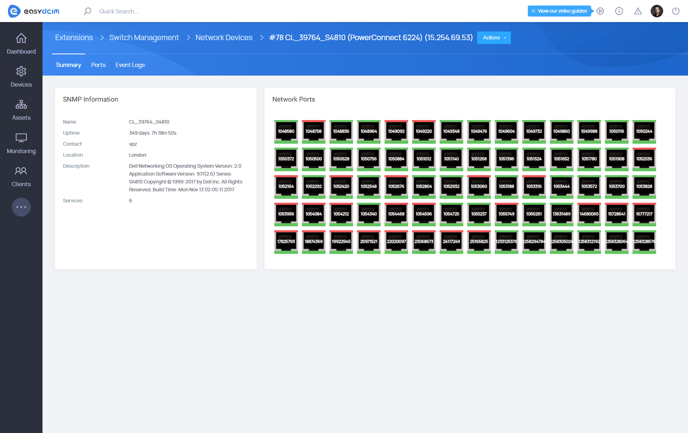Screen dimensions: 688x433
Task: Click the device title #78 CL_39764_S4810
Action: click(x=371, y=37)
